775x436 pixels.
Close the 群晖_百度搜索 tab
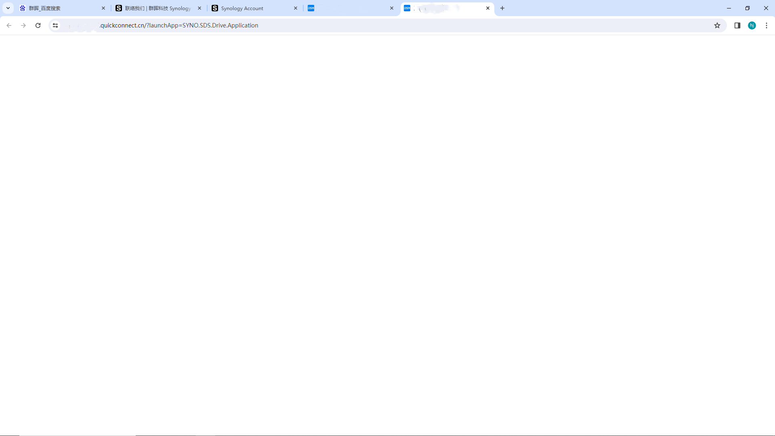coord(103,8)
